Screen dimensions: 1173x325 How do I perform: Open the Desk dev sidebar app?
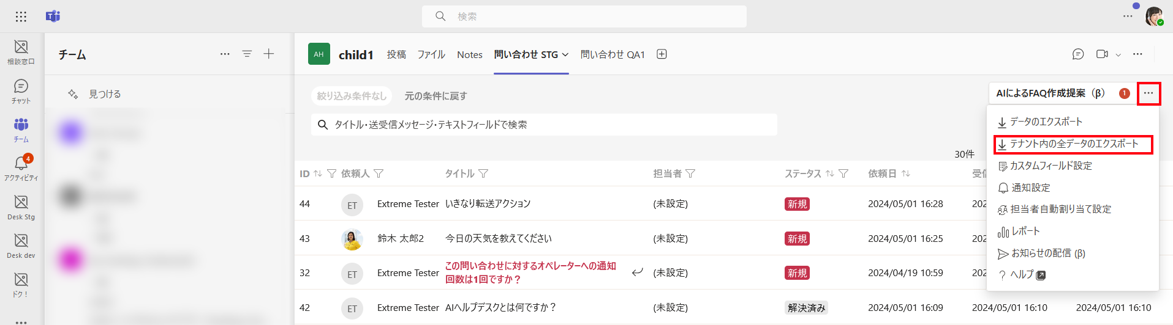click(21, 246)
